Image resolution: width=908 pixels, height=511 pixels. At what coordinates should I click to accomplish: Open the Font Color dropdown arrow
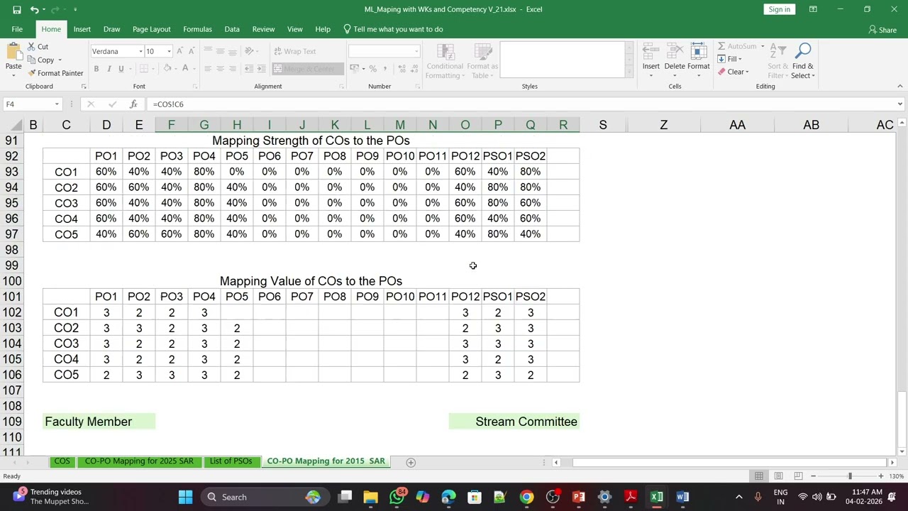[x=195, y=69]
